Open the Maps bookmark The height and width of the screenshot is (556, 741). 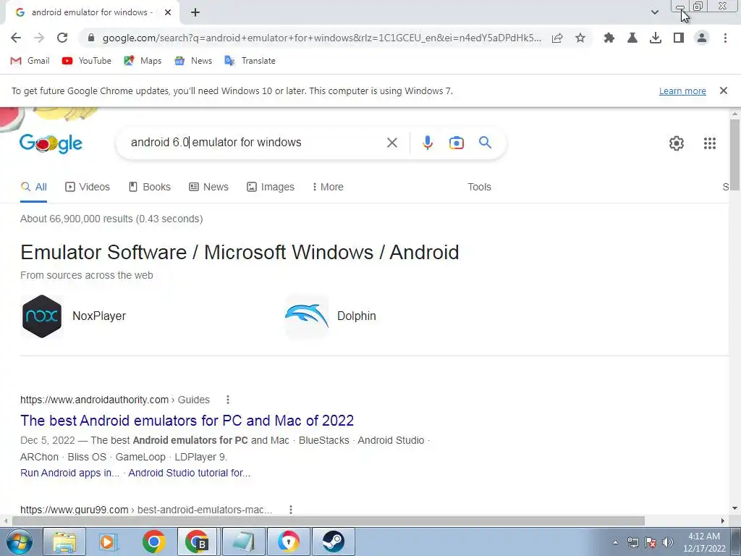click(x=143, y=61)
